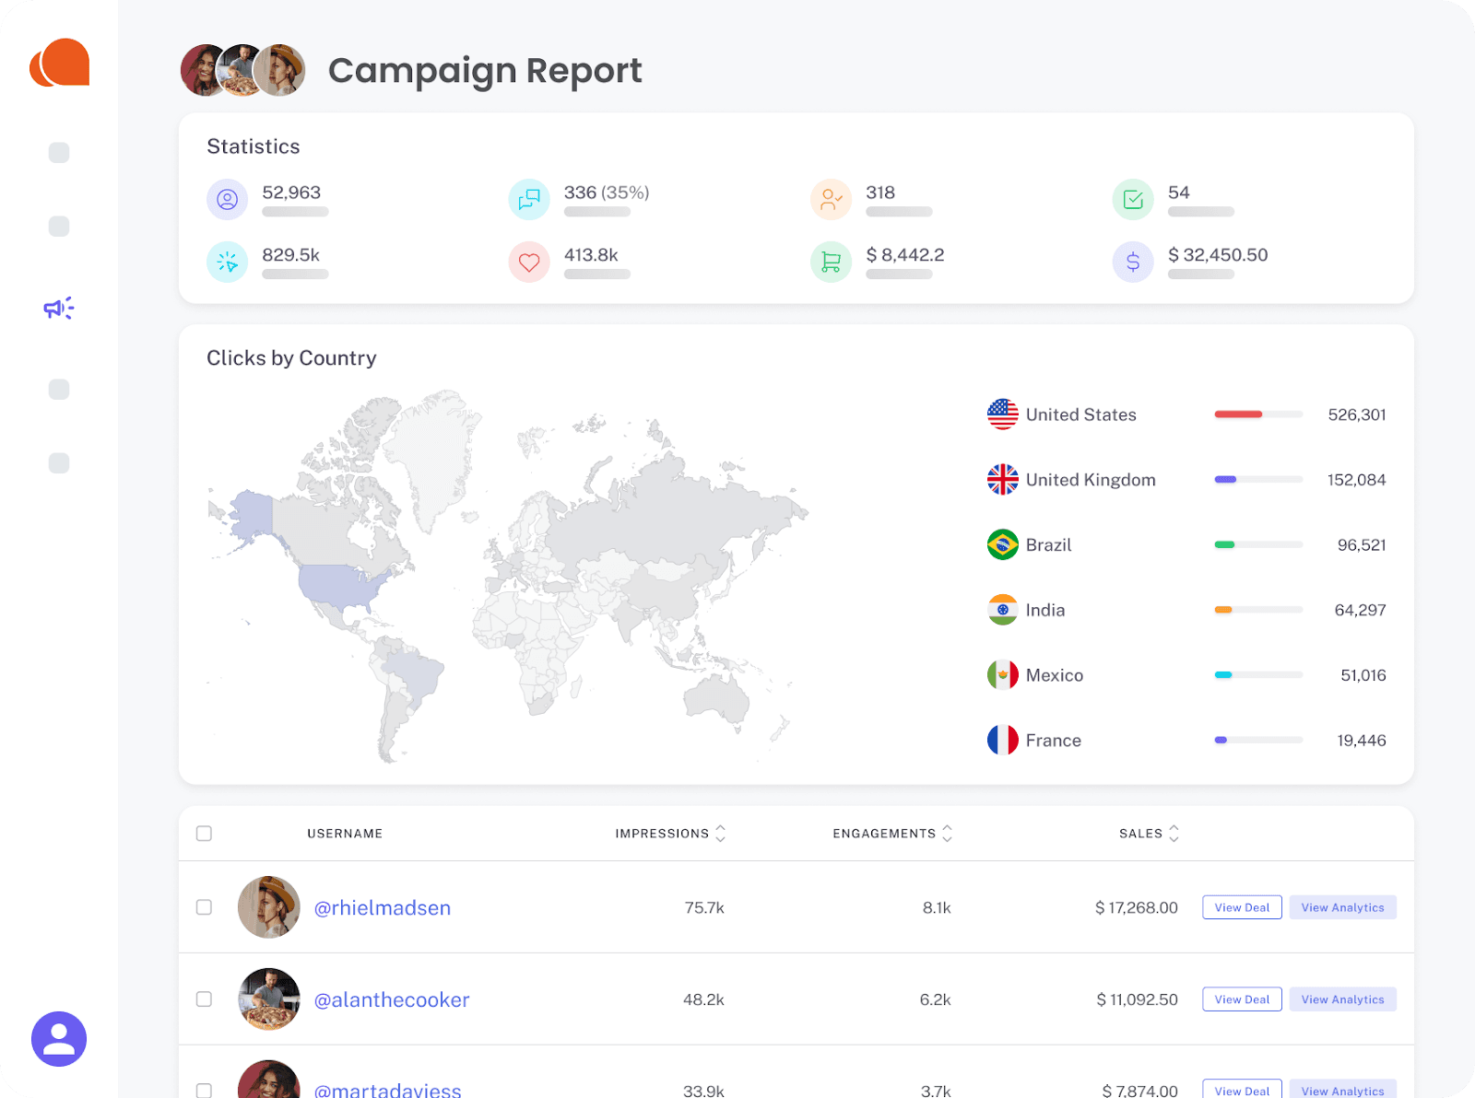
Task: Click the comments statistic icon
Action: (528, 199)
